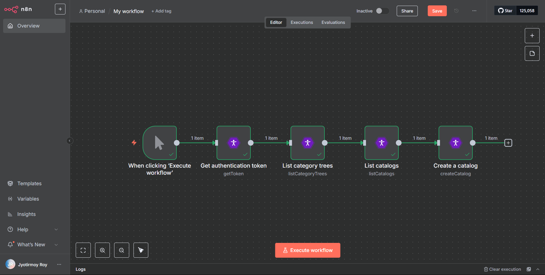Zoom in on the workflow canvas
This screenshot has height=275, width=545.
click(102, 250)
